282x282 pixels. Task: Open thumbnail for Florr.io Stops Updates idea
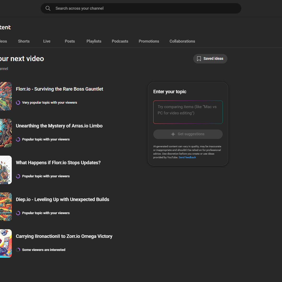pyautogui.click(x=6, y=170)
